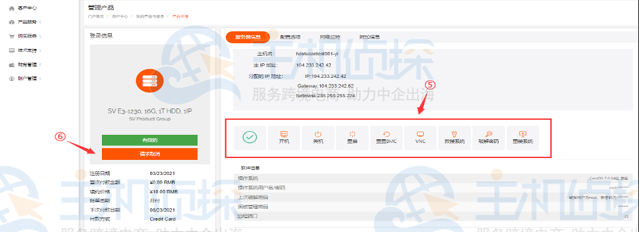Screen dimensions: 639x232
Task: Click the Netmask:255.255.255.224 text
Action: pos(325,97)
